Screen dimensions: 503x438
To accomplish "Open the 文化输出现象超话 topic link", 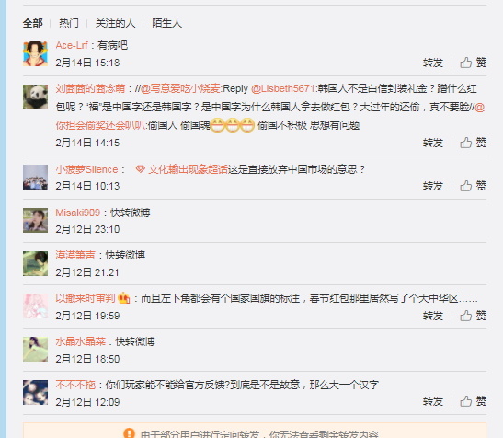I will tap(188, 169).
